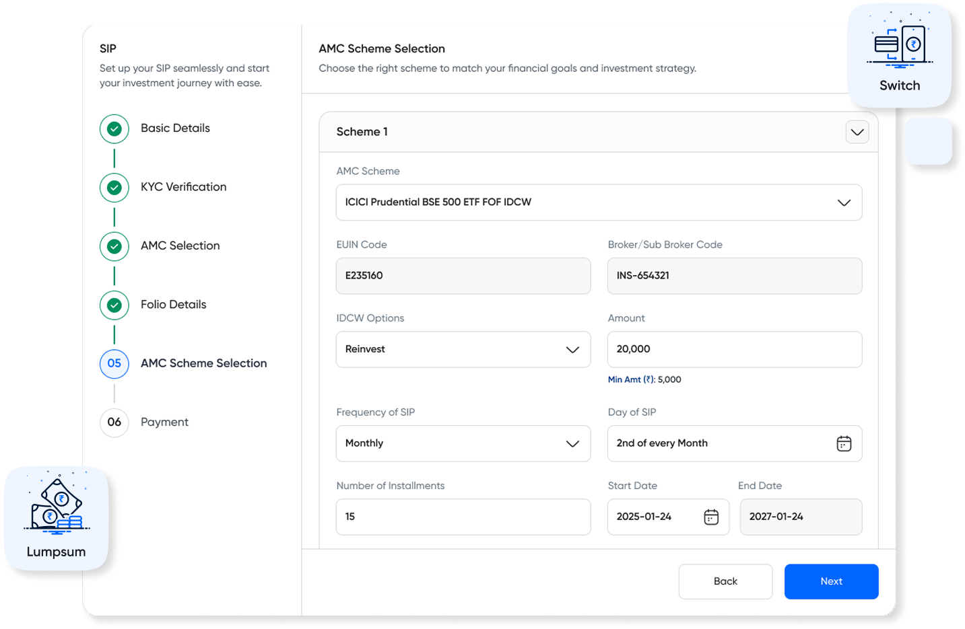Open the Frequency of SIP dropdown
Image resolution: width=965 pixels, height=629 pixels.
point(463,443)
